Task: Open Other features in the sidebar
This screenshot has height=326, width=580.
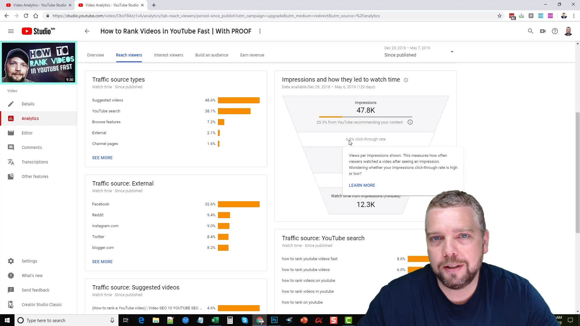Action: (39, 176)
